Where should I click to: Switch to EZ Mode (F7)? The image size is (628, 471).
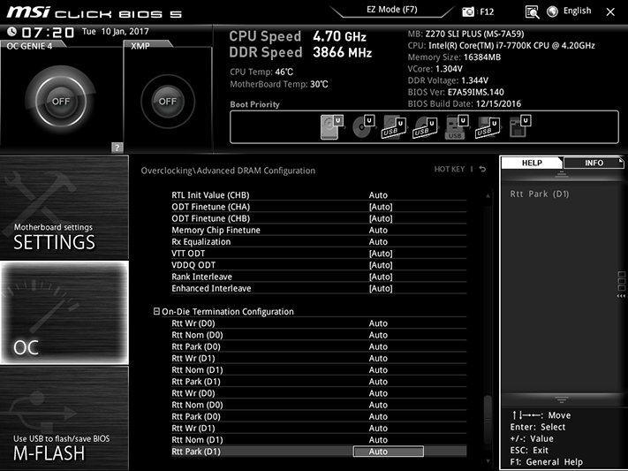(x=391, y=10)
